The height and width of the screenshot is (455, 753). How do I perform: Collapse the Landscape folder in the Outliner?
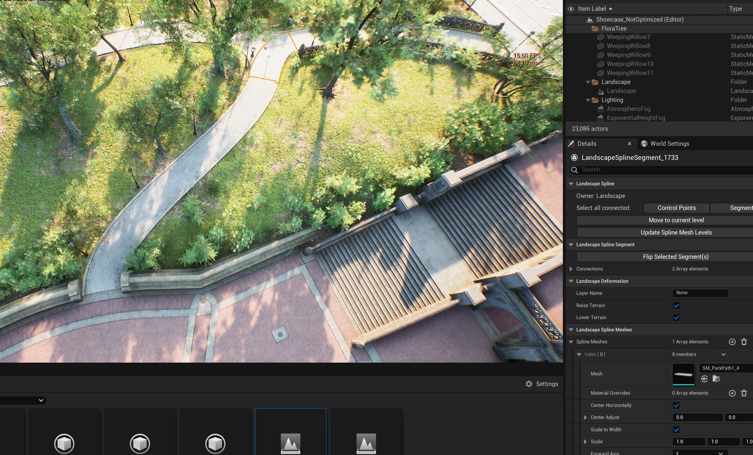588,82
